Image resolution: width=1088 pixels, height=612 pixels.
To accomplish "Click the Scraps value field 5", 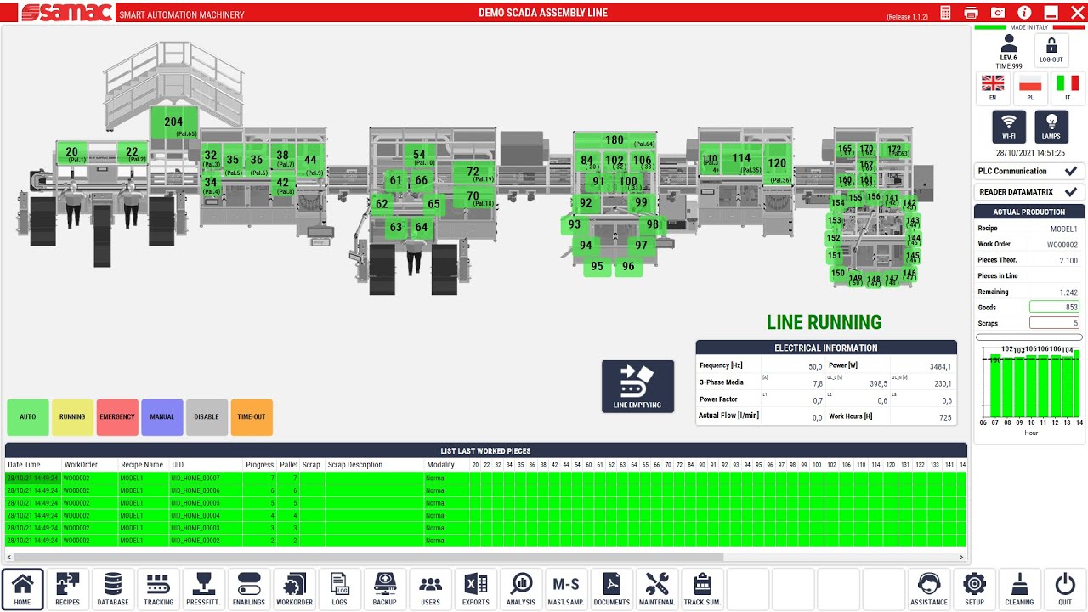I will [1054, 323].
